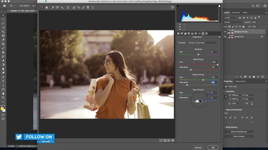Select the Spot Removal tool in Camera Raw
Image resolution: width=268 pixels, height=150 pixels.
74,7
